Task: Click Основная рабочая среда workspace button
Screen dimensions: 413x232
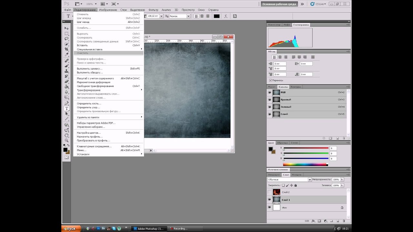Action: tap(279, 4)
